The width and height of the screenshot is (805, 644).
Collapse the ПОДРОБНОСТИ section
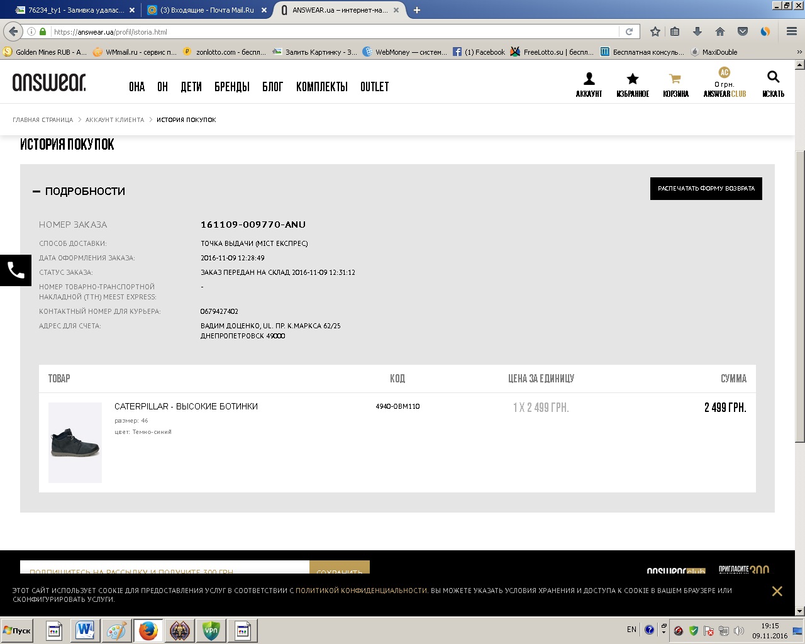click(79, 191)
